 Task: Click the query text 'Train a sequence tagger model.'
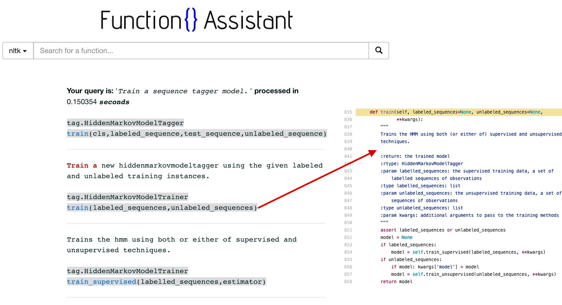click(183, 91)
